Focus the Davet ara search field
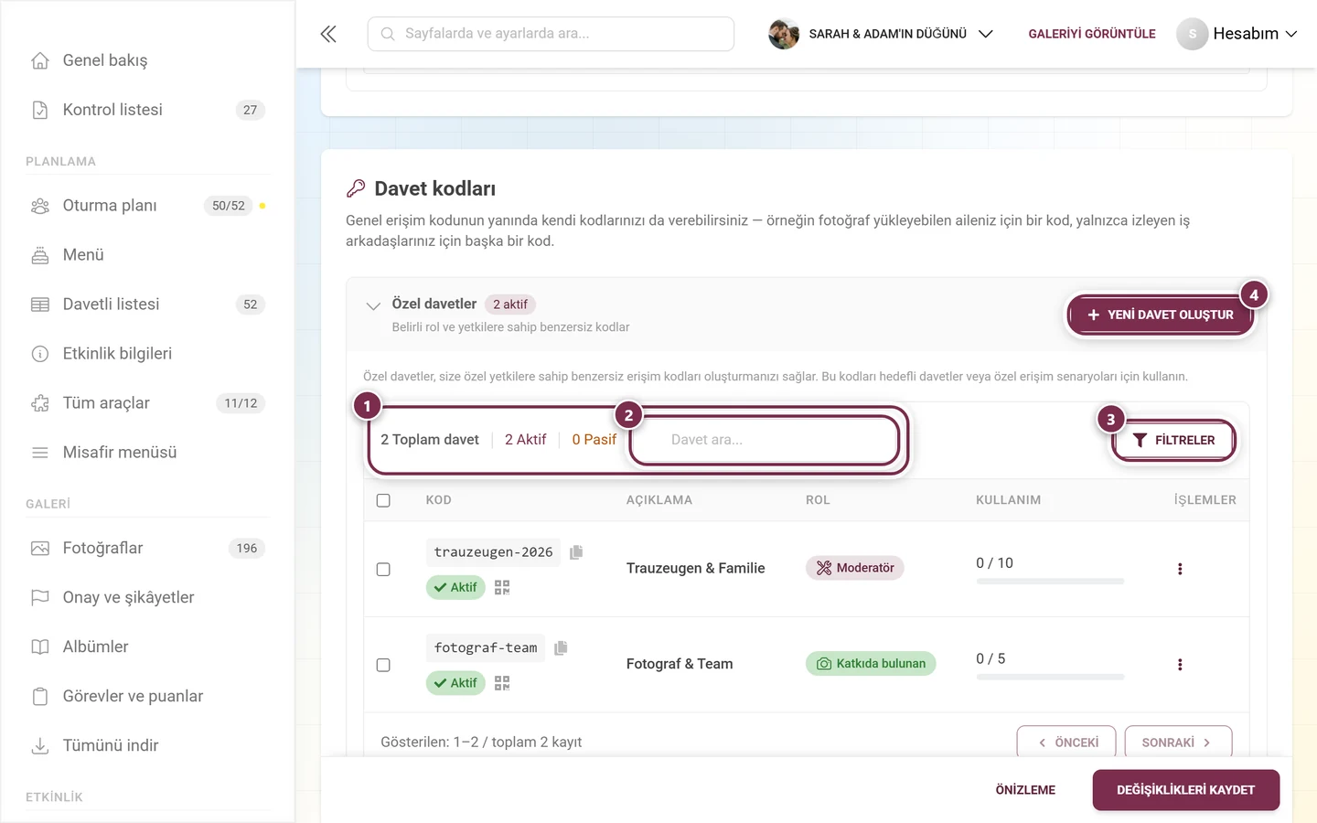1317x823 pixels. [766, 440]
